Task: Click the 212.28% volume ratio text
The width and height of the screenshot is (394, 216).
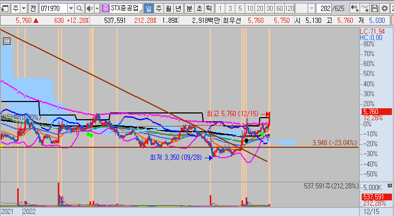Action: coord(145,20)
